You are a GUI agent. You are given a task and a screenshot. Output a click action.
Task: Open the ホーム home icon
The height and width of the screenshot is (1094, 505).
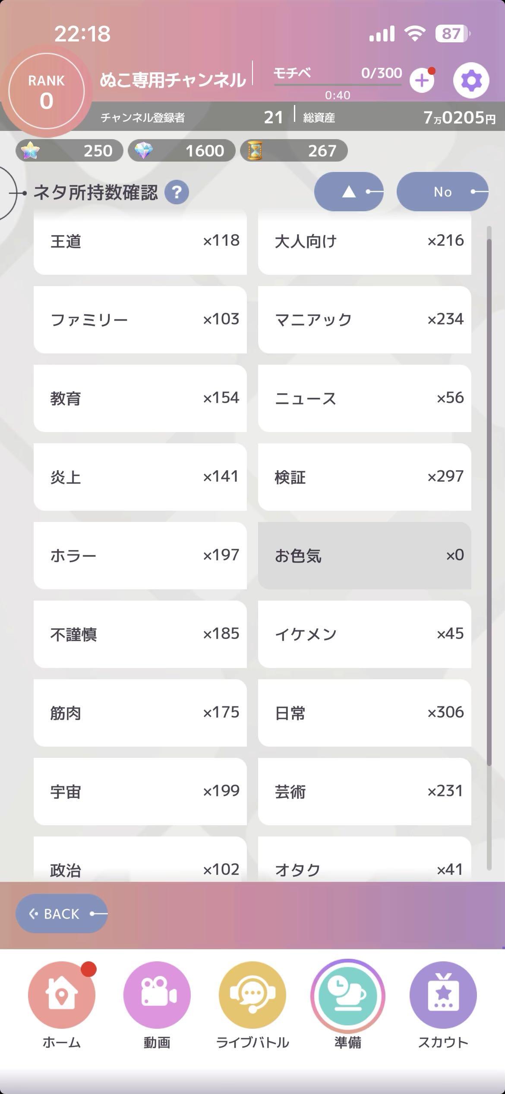(62, 995)
